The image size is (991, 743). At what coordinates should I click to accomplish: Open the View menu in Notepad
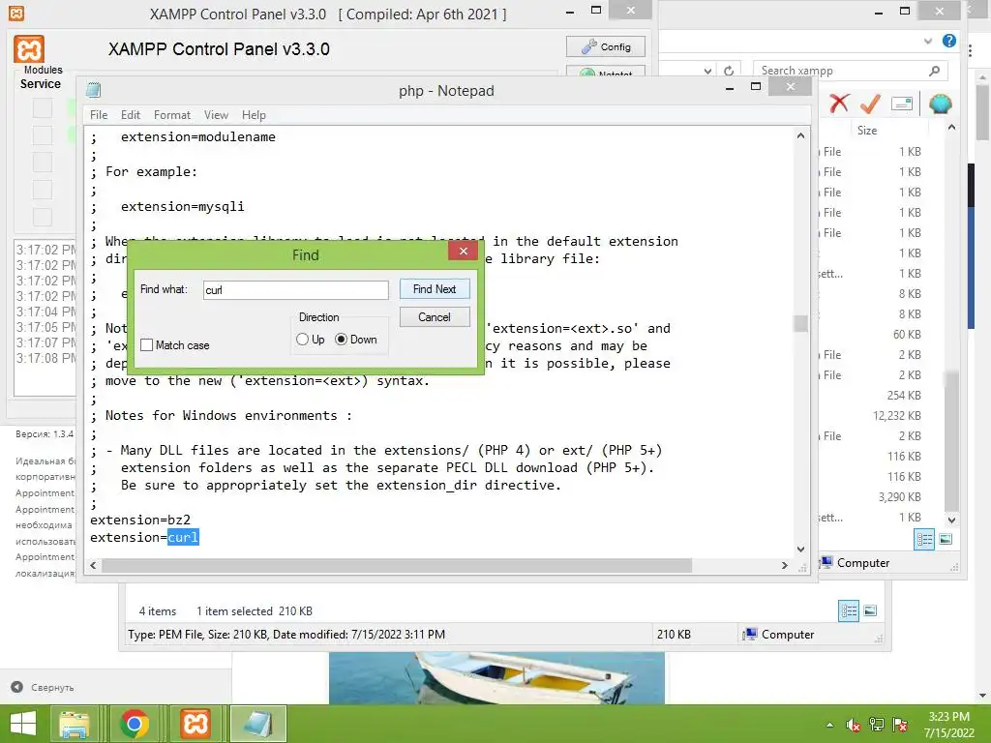click(216, 115)
